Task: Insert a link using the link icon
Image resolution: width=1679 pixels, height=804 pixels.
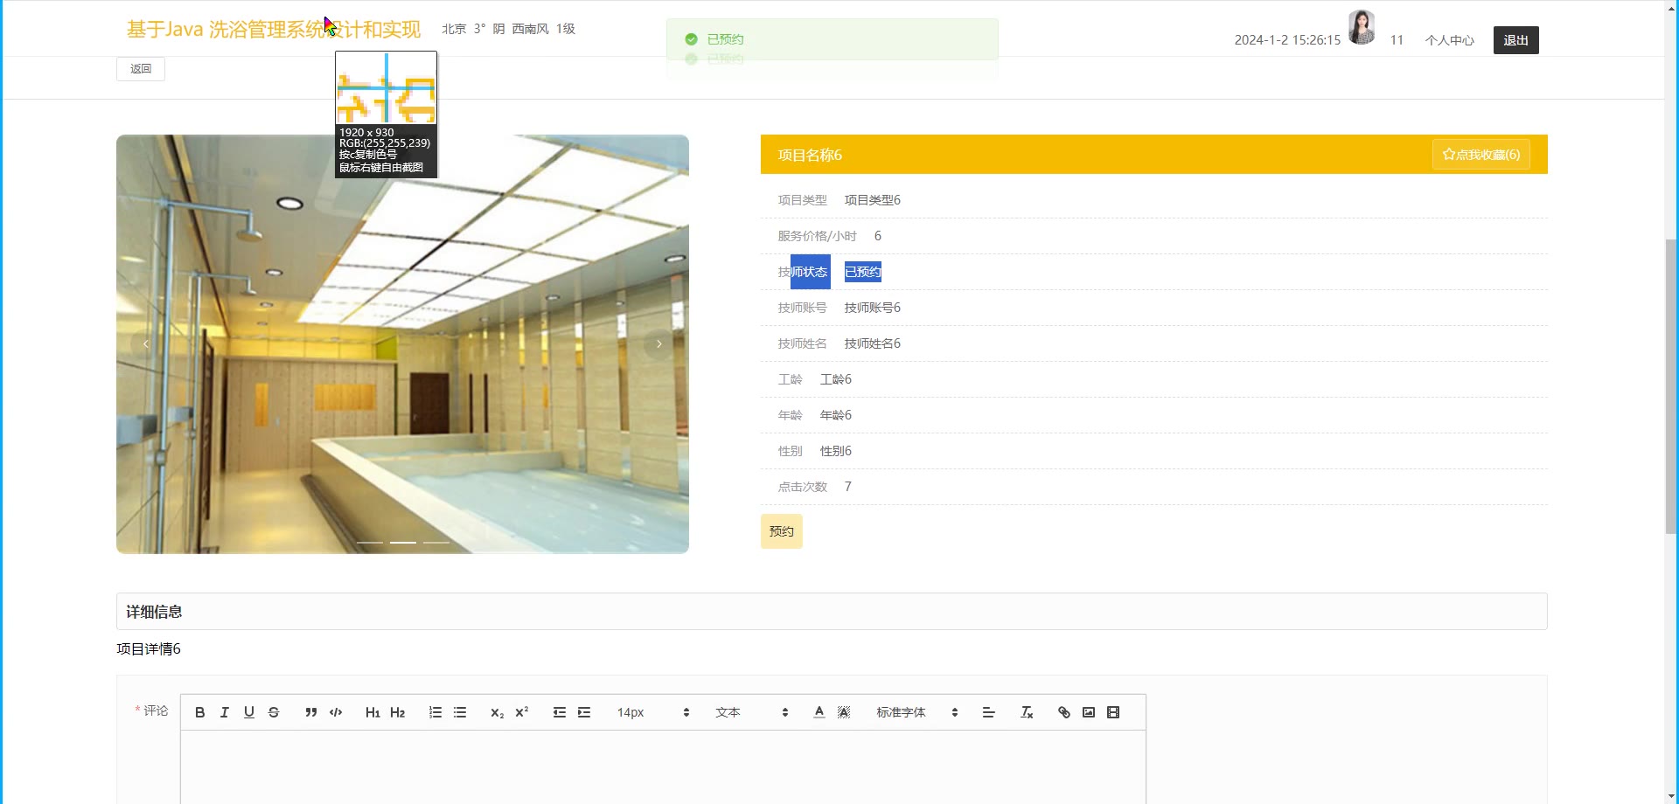Action: point(1064,712)
